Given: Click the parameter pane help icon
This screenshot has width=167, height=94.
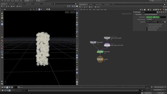Looking at the screenshot, I should click(x=166, y=12).
